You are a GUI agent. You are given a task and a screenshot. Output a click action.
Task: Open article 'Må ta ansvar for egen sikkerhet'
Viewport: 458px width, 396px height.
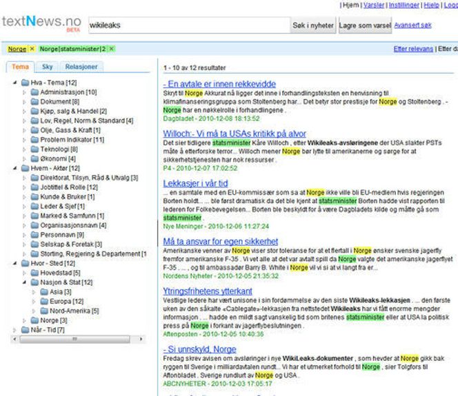point(221,242)
